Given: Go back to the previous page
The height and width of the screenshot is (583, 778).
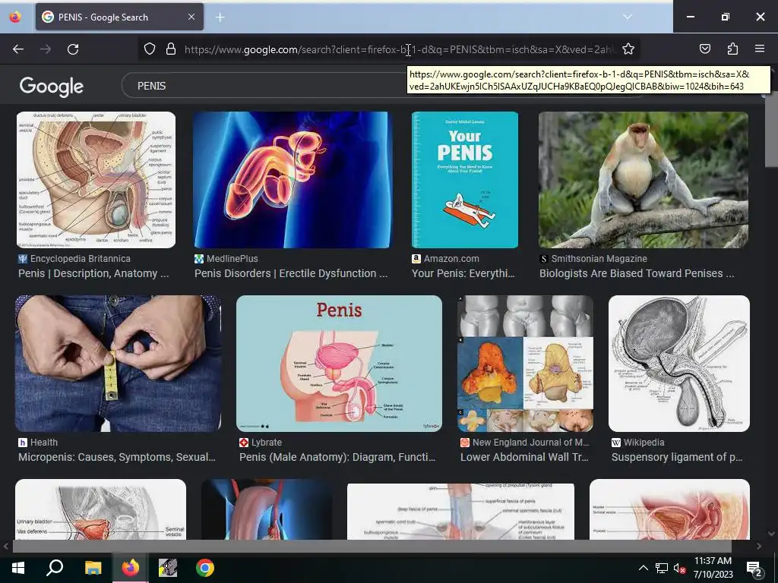Looking at the screenshot, I should 18,49.
